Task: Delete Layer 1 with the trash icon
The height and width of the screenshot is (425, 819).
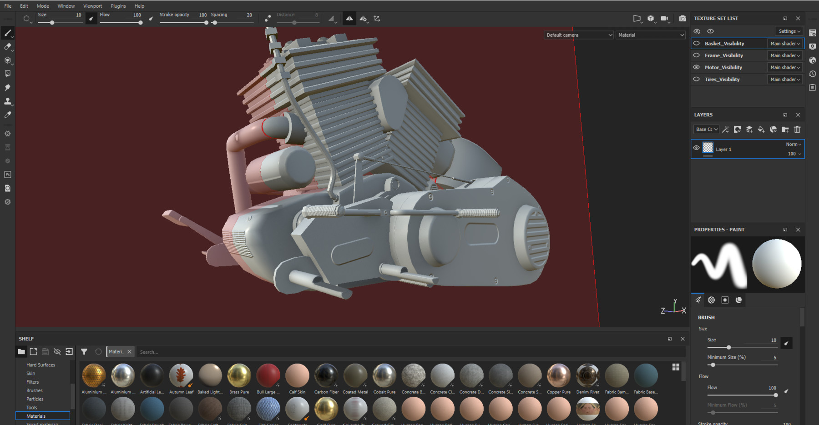Action: point(797,129)
